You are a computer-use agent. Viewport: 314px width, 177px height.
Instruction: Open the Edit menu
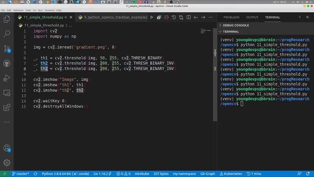coord(9,10)
